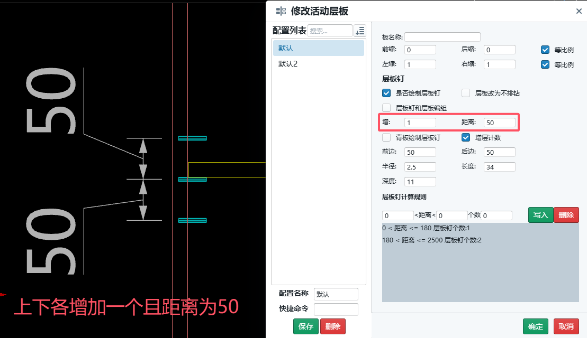Toggle 背板绘制层板钉 checkbox
The image size is (587, 338).
coord(386,137)
